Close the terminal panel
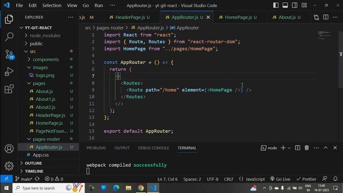Viewport: 343px width, 193px height. point(335,148)
